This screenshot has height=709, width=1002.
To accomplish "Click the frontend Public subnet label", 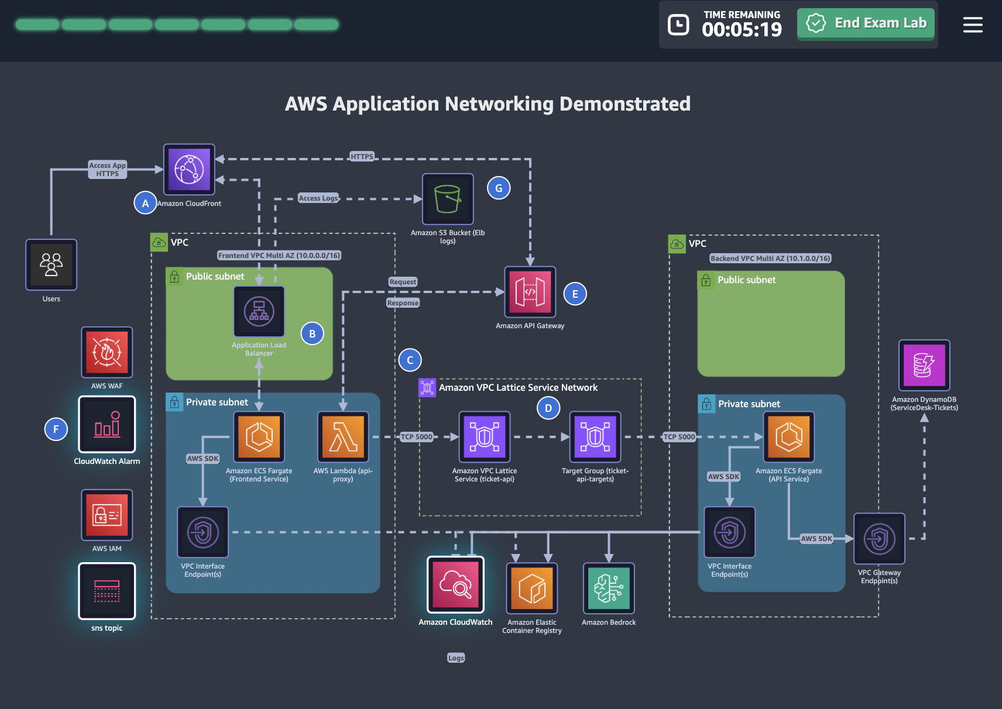I will [215, 276].
